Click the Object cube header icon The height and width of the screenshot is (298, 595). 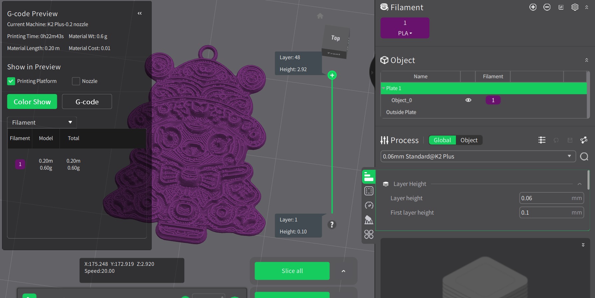click(384, 60)
